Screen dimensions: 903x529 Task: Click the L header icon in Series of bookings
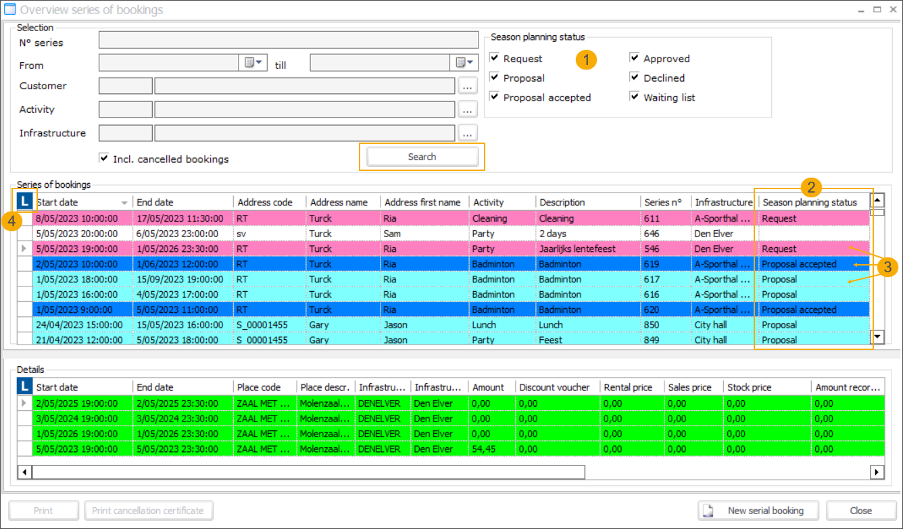24,201
